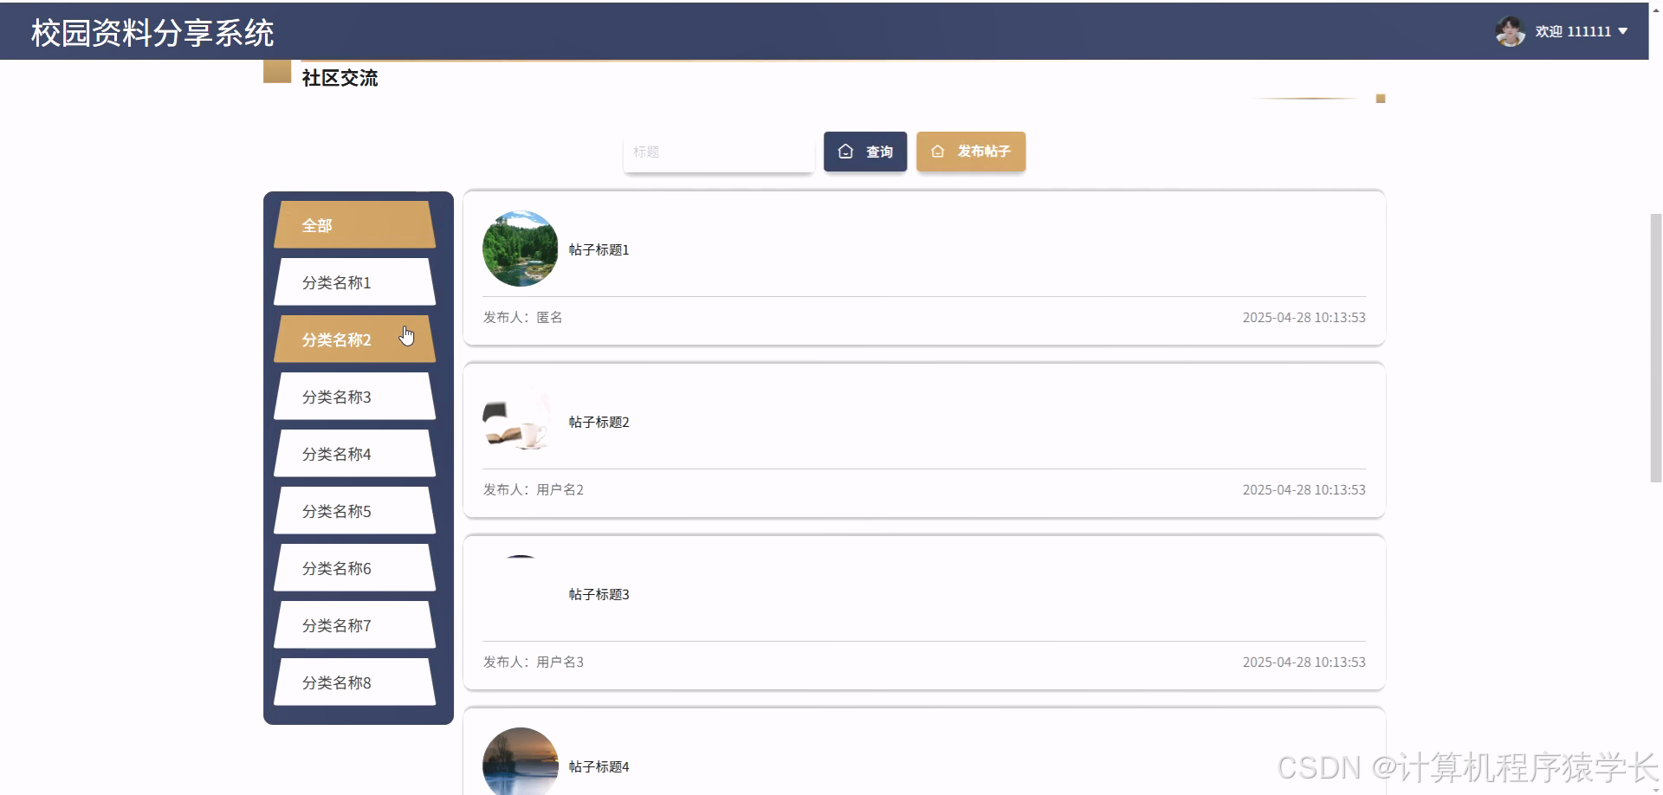Click the home icon on the 查询 button
This screenshot has height=795, width=1663.
(846, 152)
